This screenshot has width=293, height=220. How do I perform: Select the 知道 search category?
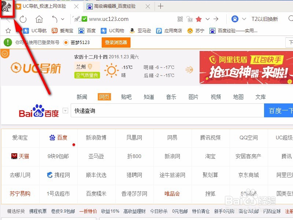pos(149,97)
